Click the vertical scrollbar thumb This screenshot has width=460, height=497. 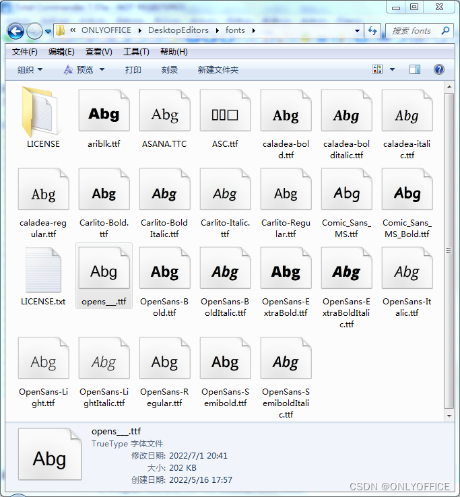[x=449, y=251]
